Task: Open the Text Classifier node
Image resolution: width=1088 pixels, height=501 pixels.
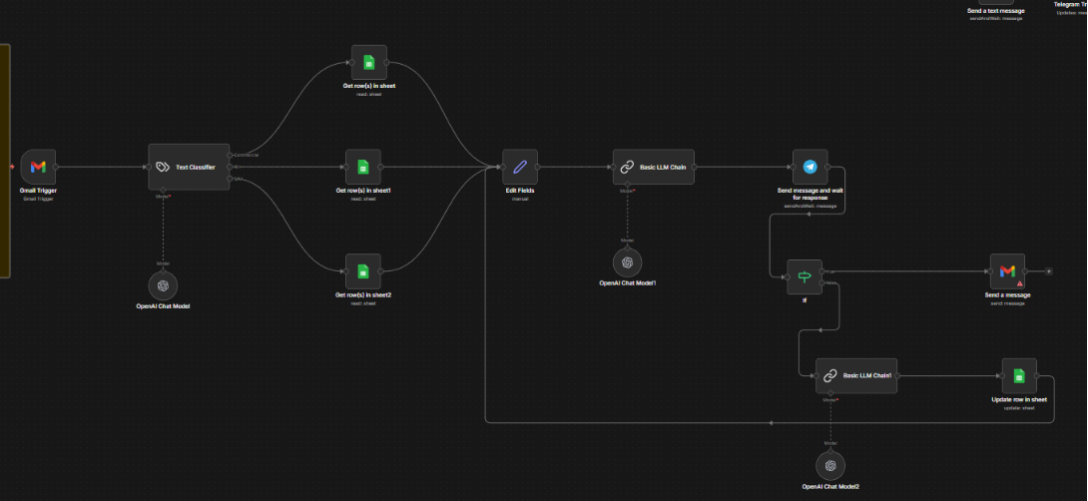Action: (x=189, y=167)
